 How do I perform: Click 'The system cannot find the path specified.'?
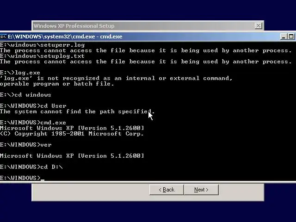point(77,111)
